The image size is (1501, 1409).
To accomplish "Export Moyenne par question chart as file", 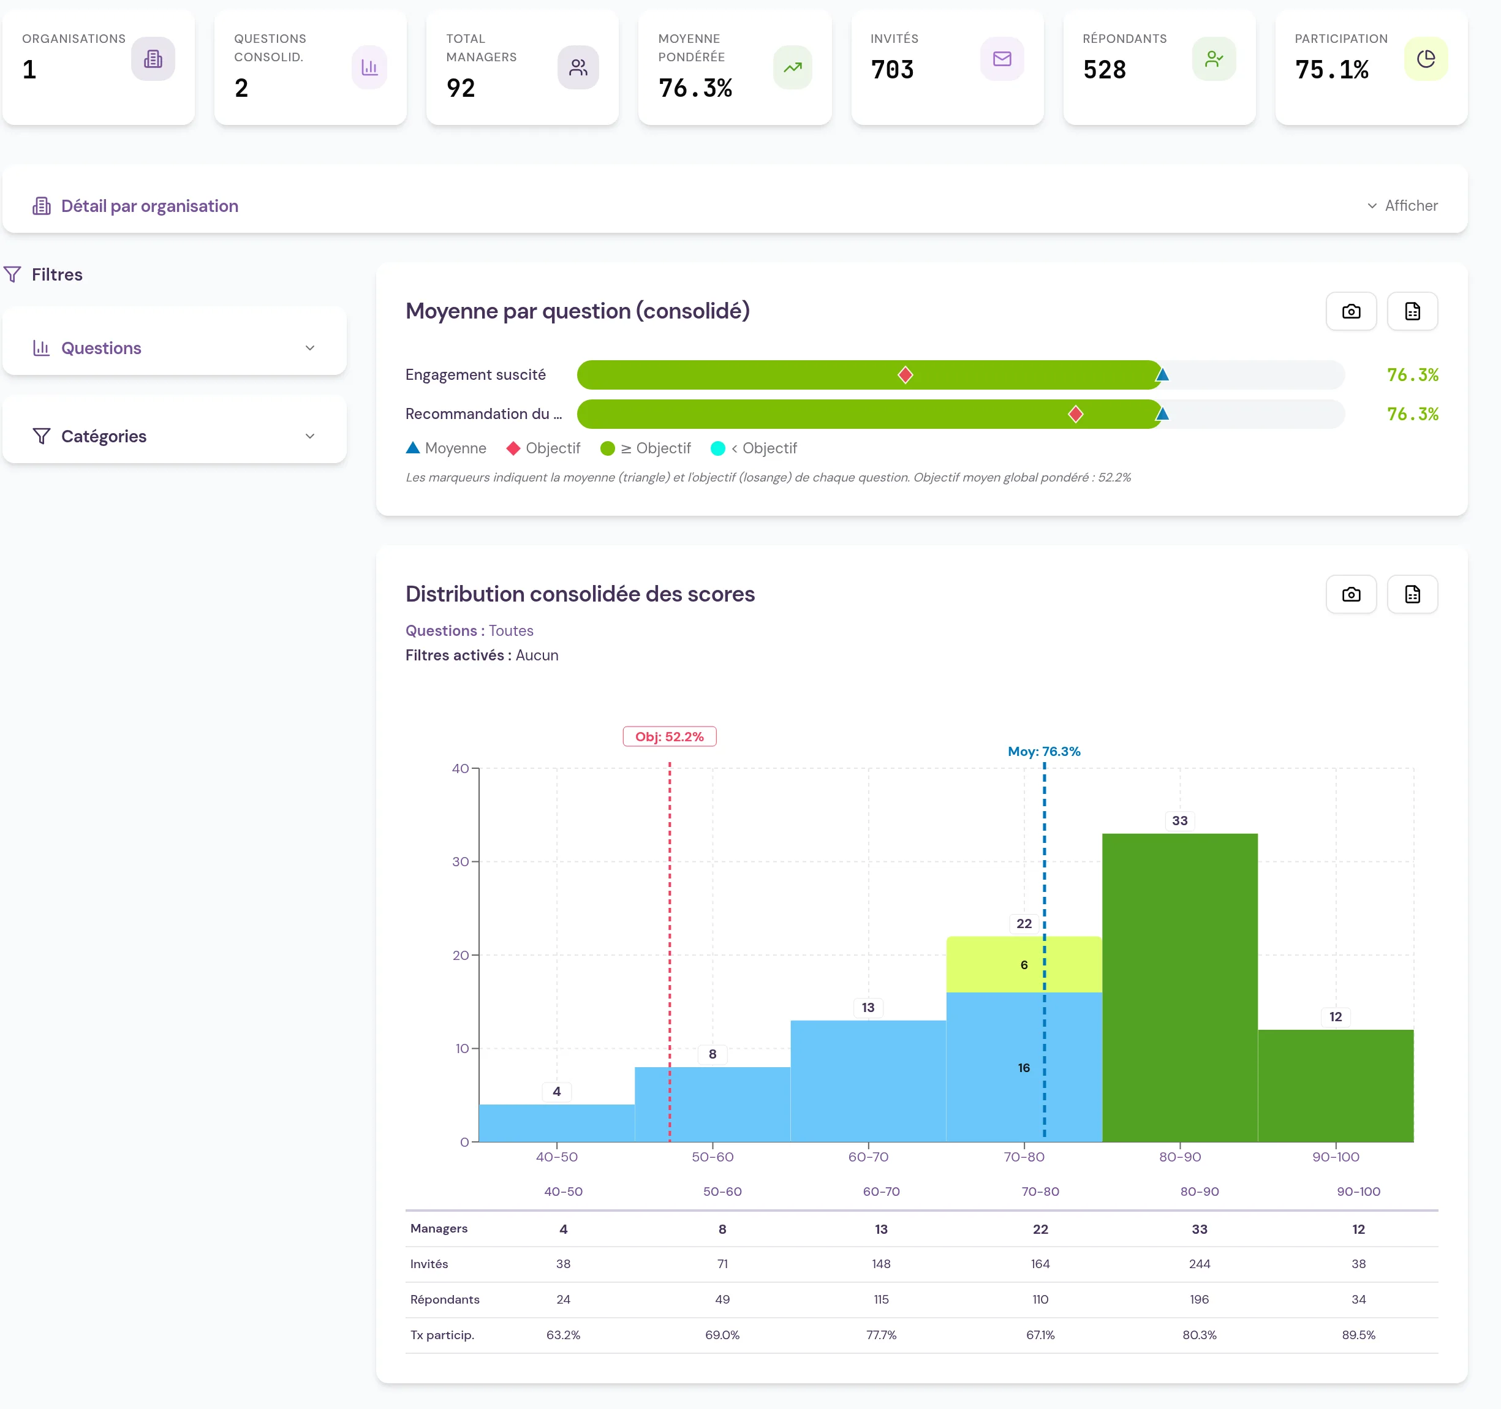I will point(1413,311).
